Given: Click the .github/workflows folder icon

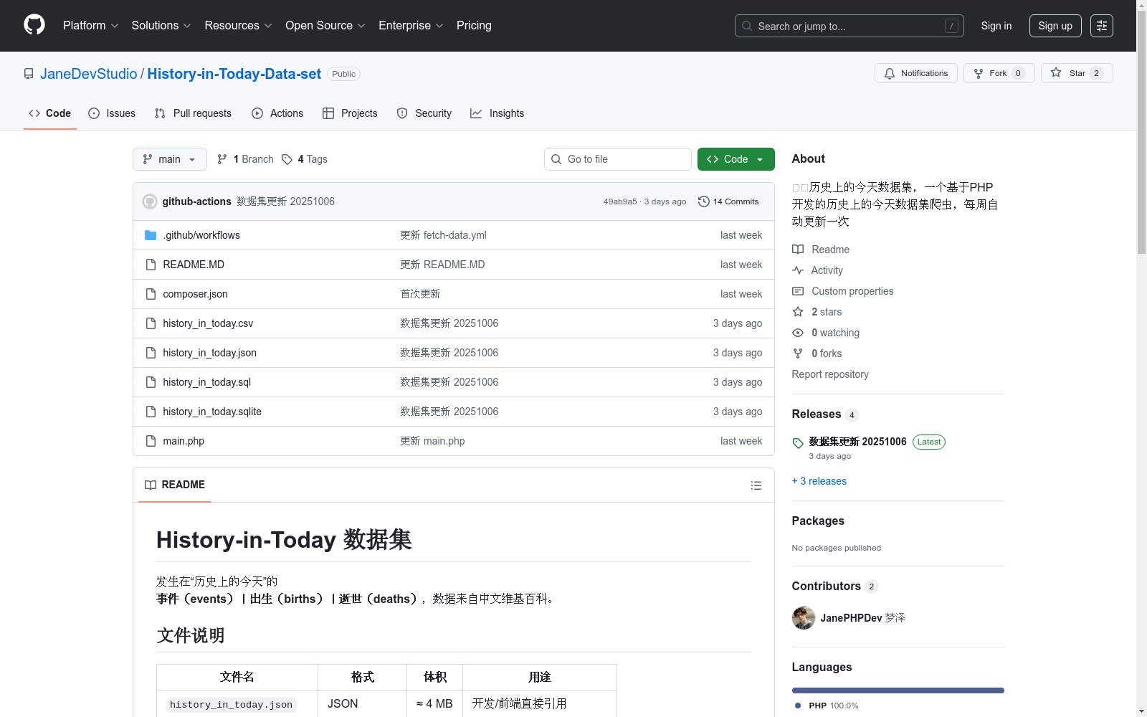Looking at the screenshot, I should click(x=151, y=235).
